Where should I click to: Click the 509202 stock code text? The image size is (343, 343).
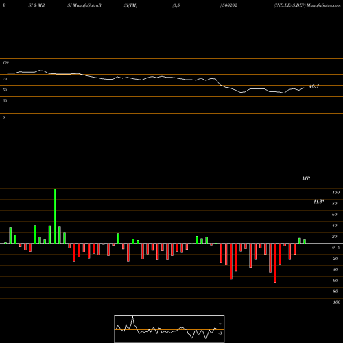[230, 5]
